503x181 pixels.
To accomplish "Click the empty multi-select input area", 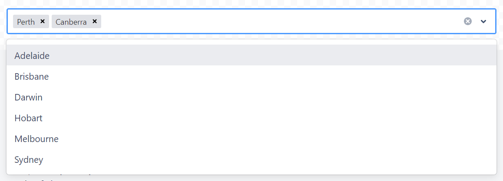I will (278, 21).
